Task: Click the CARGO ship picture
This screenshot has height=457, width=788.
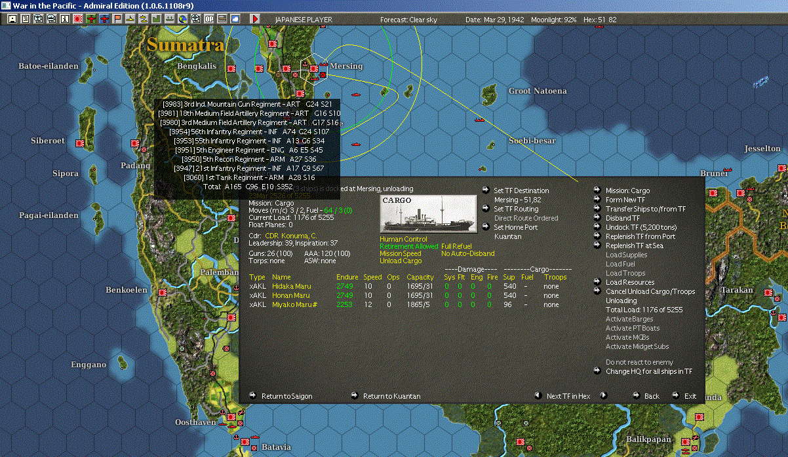Action: [x=429, y=213]
